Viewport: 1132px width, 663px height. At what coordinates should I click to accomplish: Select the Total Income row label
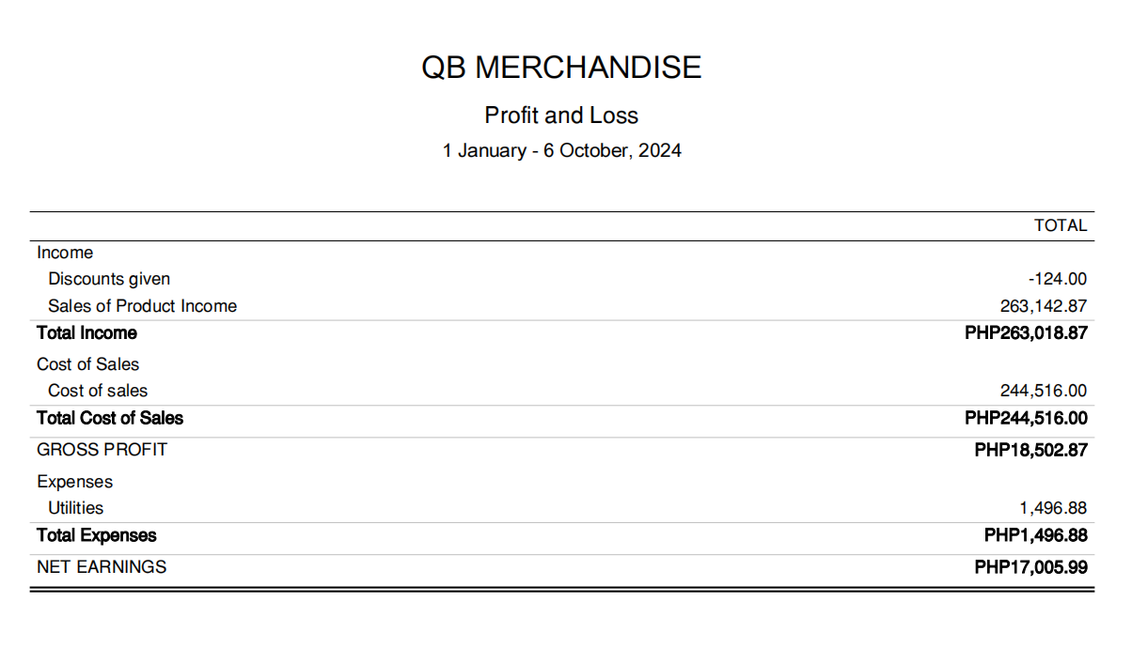tap(86, 333)
